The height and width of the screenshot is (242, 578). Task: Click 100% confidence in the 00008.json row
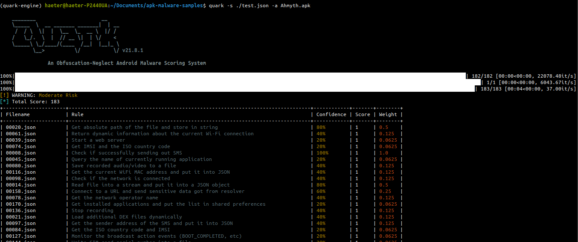click(x=322, y=153)
